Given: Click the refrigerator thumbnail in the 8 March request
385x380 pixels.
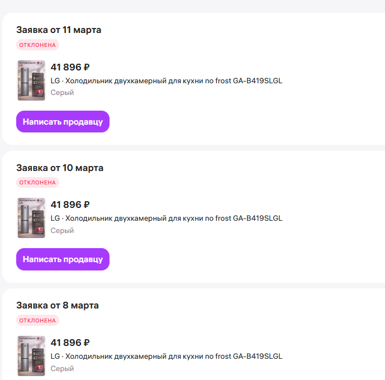Looking at the screenshot, I should pyautogui.click(x=31, y=355).
